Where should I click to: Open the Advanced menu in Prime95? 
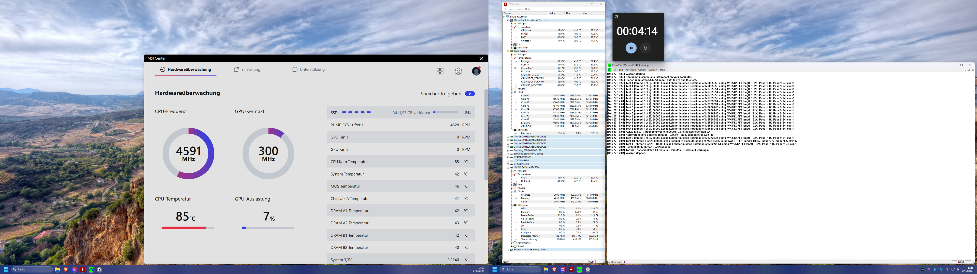pos(630,70)
